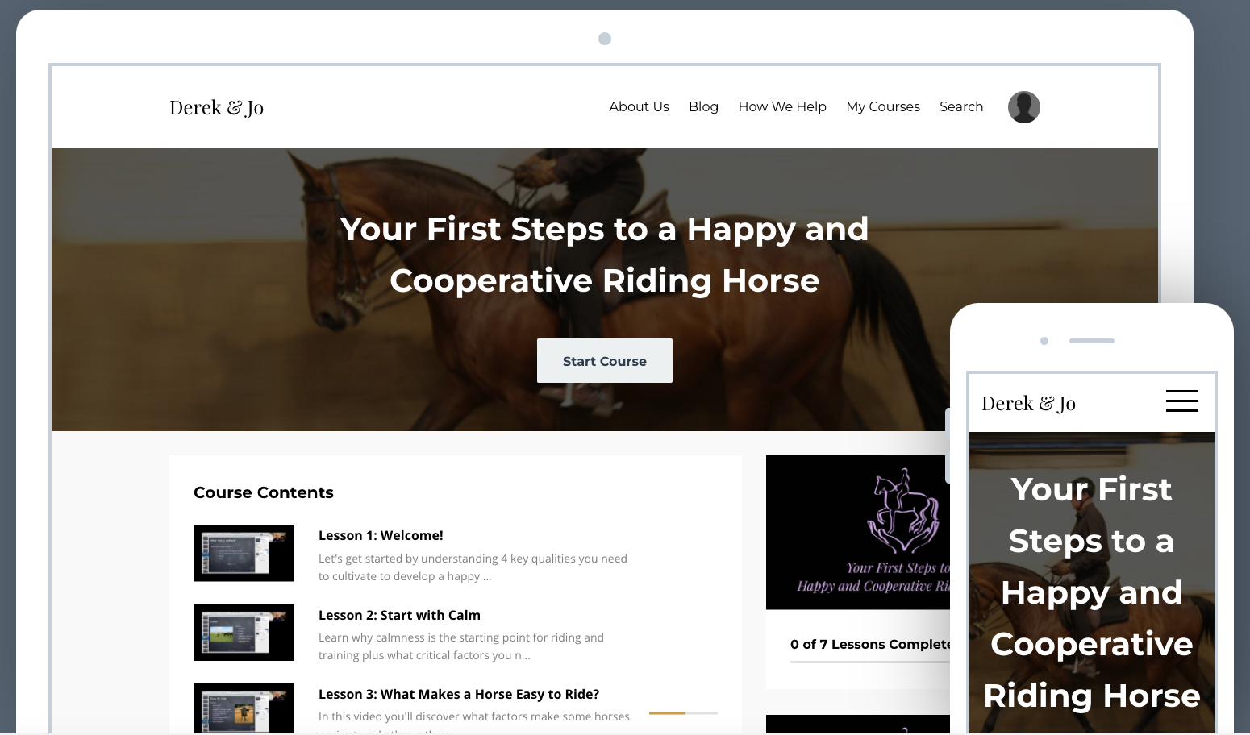Navigate to My Courses
Screen dimensions: 1250x735
click(x=883, y=106)
